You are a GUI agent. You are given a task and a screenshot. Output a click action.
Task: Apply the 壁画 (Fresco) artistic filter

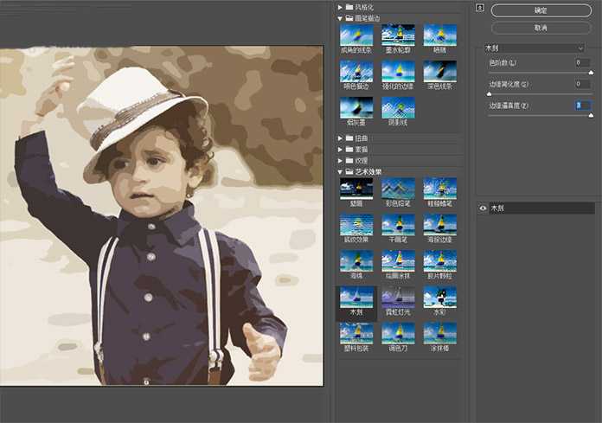pos(356,188)
